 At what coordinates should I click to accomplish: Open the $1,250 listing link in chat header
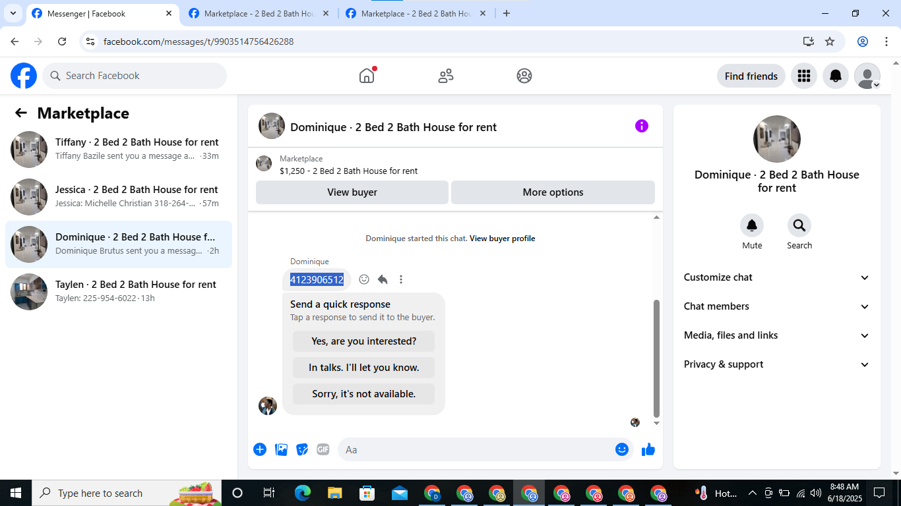point(348,171)
